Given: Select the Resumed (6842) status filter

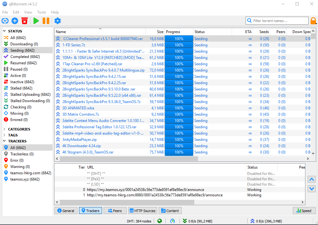Looking at the screenshot, I should [x=27, y=63].
